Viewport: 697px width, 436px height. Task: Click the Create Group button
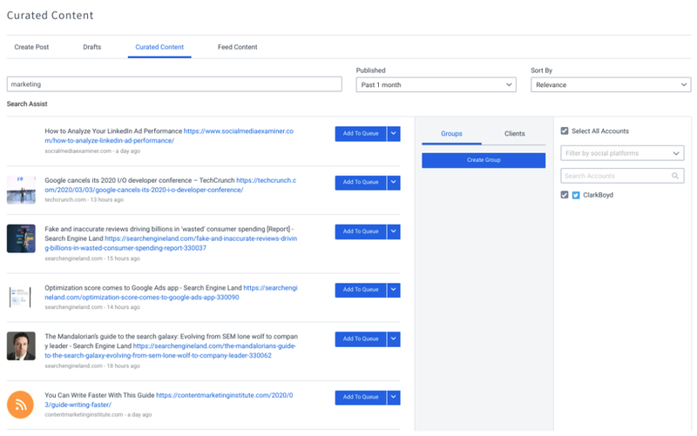[x=484, y=160]
